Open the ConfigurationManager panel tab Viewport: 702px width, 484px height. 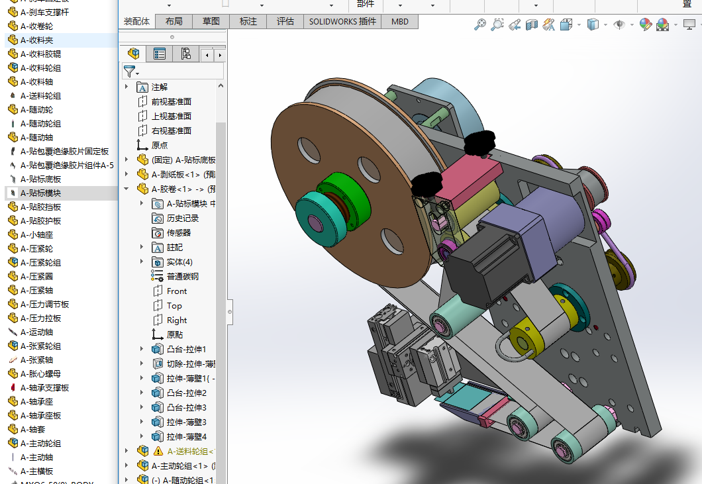185,54
